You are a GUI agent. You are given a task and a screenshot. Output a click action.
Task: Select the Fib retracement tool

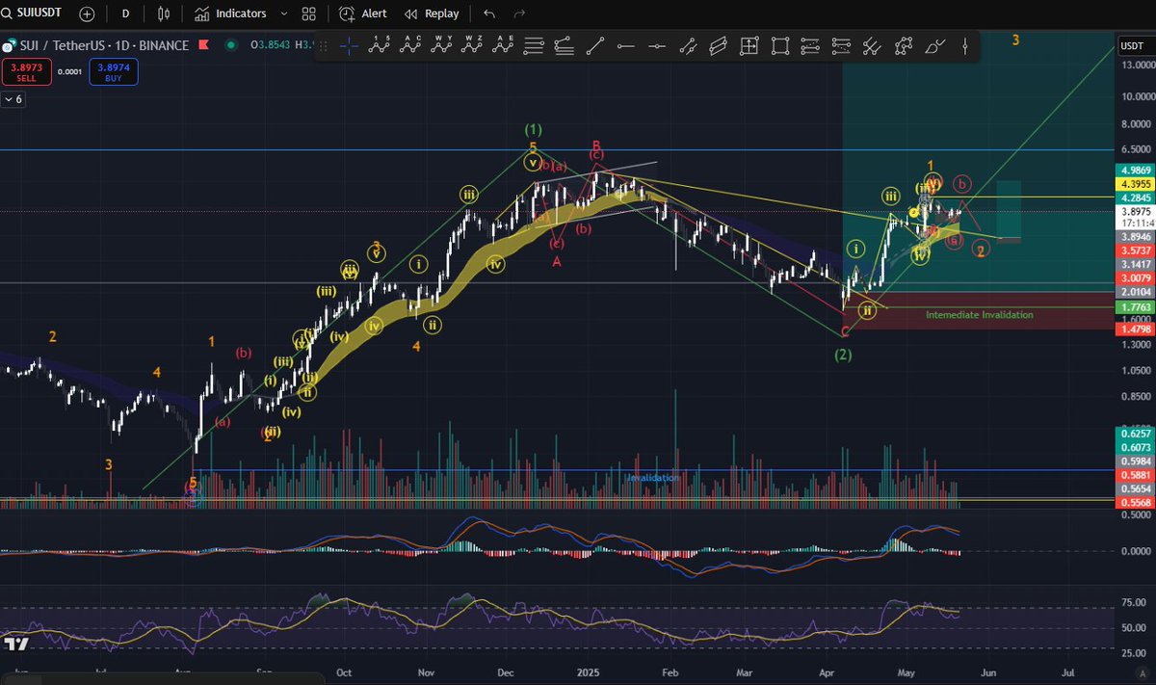coord(534,45)
